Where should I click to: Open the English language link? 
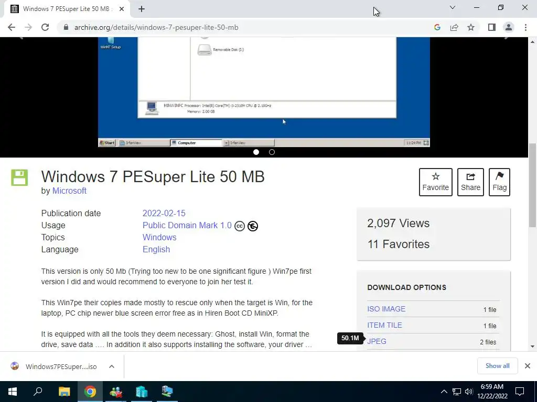click(156, 250)
